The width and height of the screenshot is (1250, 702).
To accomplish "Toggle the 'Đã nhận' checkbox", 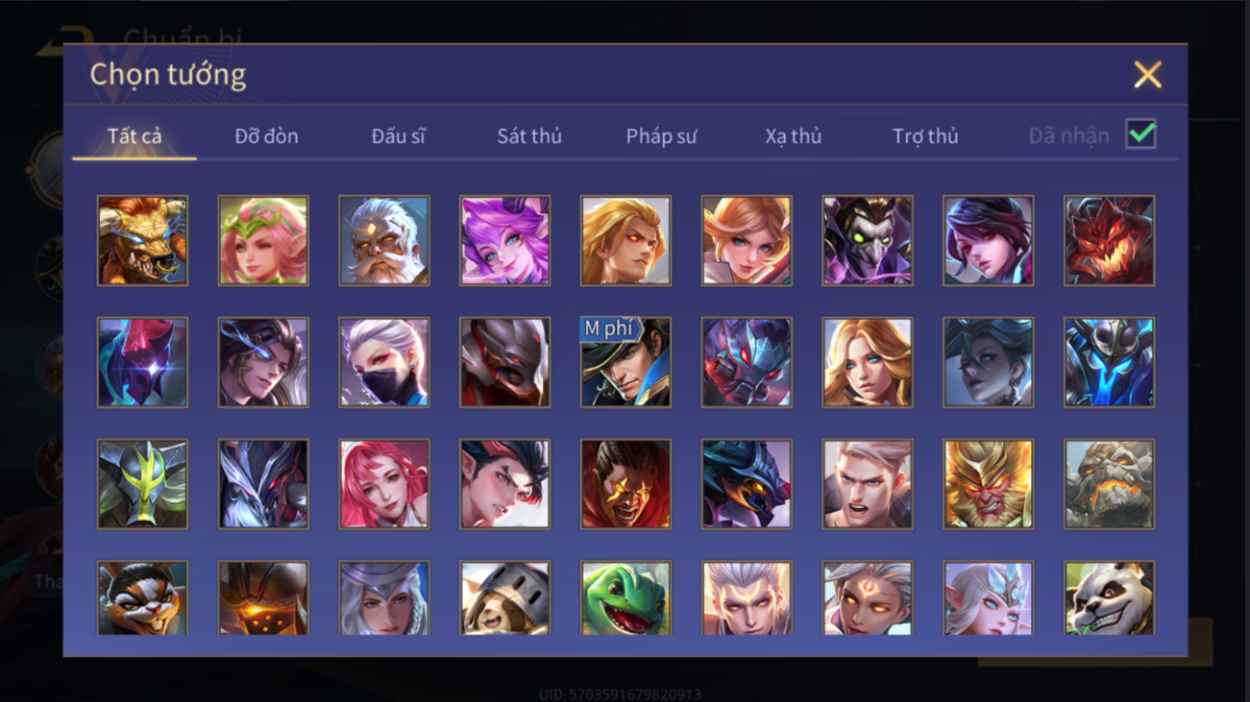I will click(x=1140, y=134).
